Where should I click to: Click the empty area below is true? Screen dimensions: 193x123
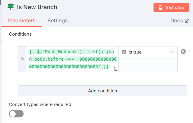148,64
